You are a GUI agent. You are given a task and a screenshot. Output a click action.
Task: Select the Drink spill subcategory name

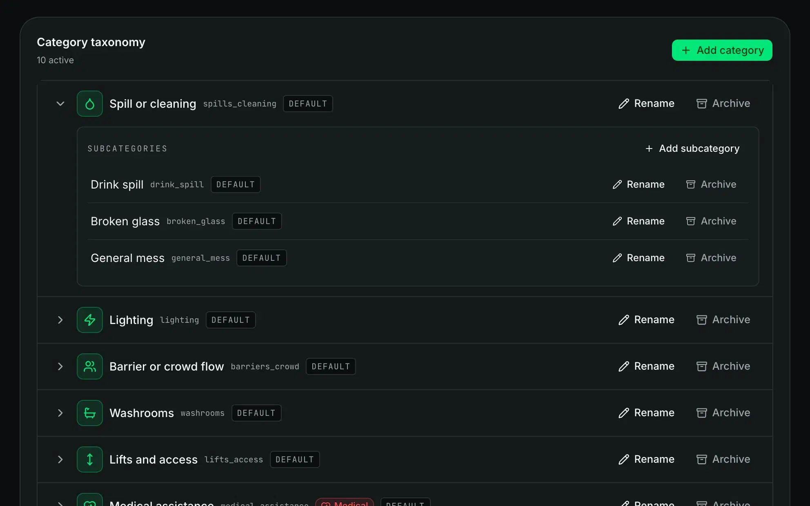117,185
